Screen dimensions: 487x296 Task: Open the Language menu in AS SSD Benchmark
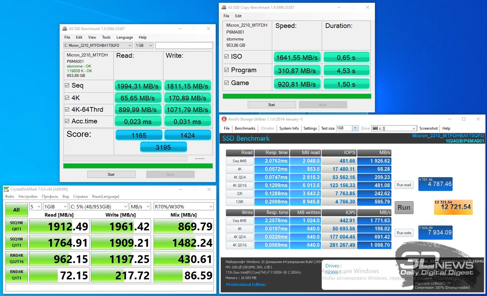(125, 37)
